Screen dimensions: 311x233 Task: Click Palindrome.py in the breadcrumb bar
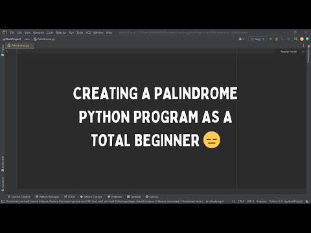pos(44,39)
